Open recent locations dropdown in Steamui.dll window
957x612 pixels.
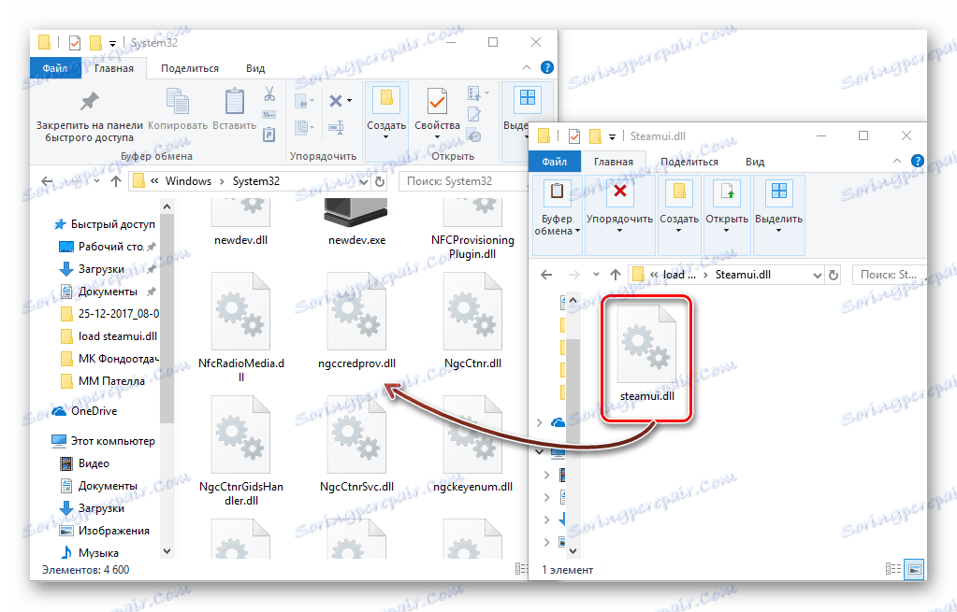(596, 275)
